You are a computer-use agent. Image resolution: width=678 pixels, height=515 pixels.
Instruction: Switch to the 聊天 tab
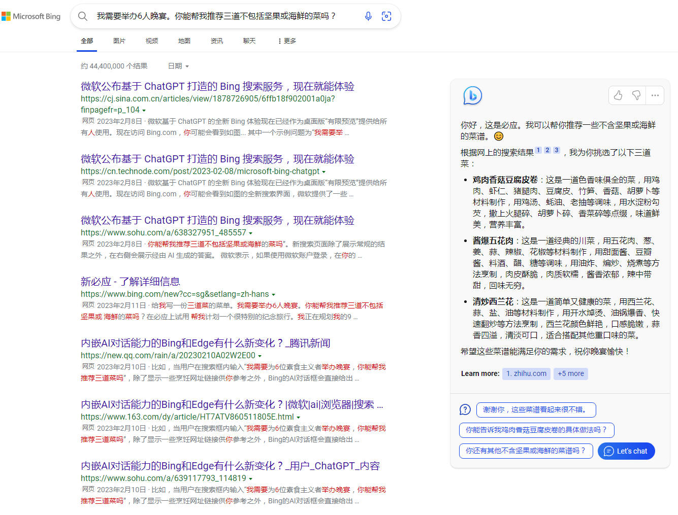(x=249, y=41)
